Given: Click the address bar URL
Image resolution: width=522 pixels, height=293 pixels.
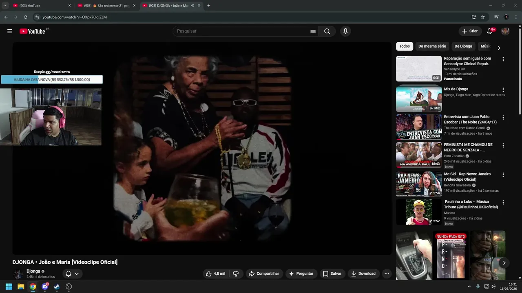Looking at the screenshot, I should coord(75,17).
